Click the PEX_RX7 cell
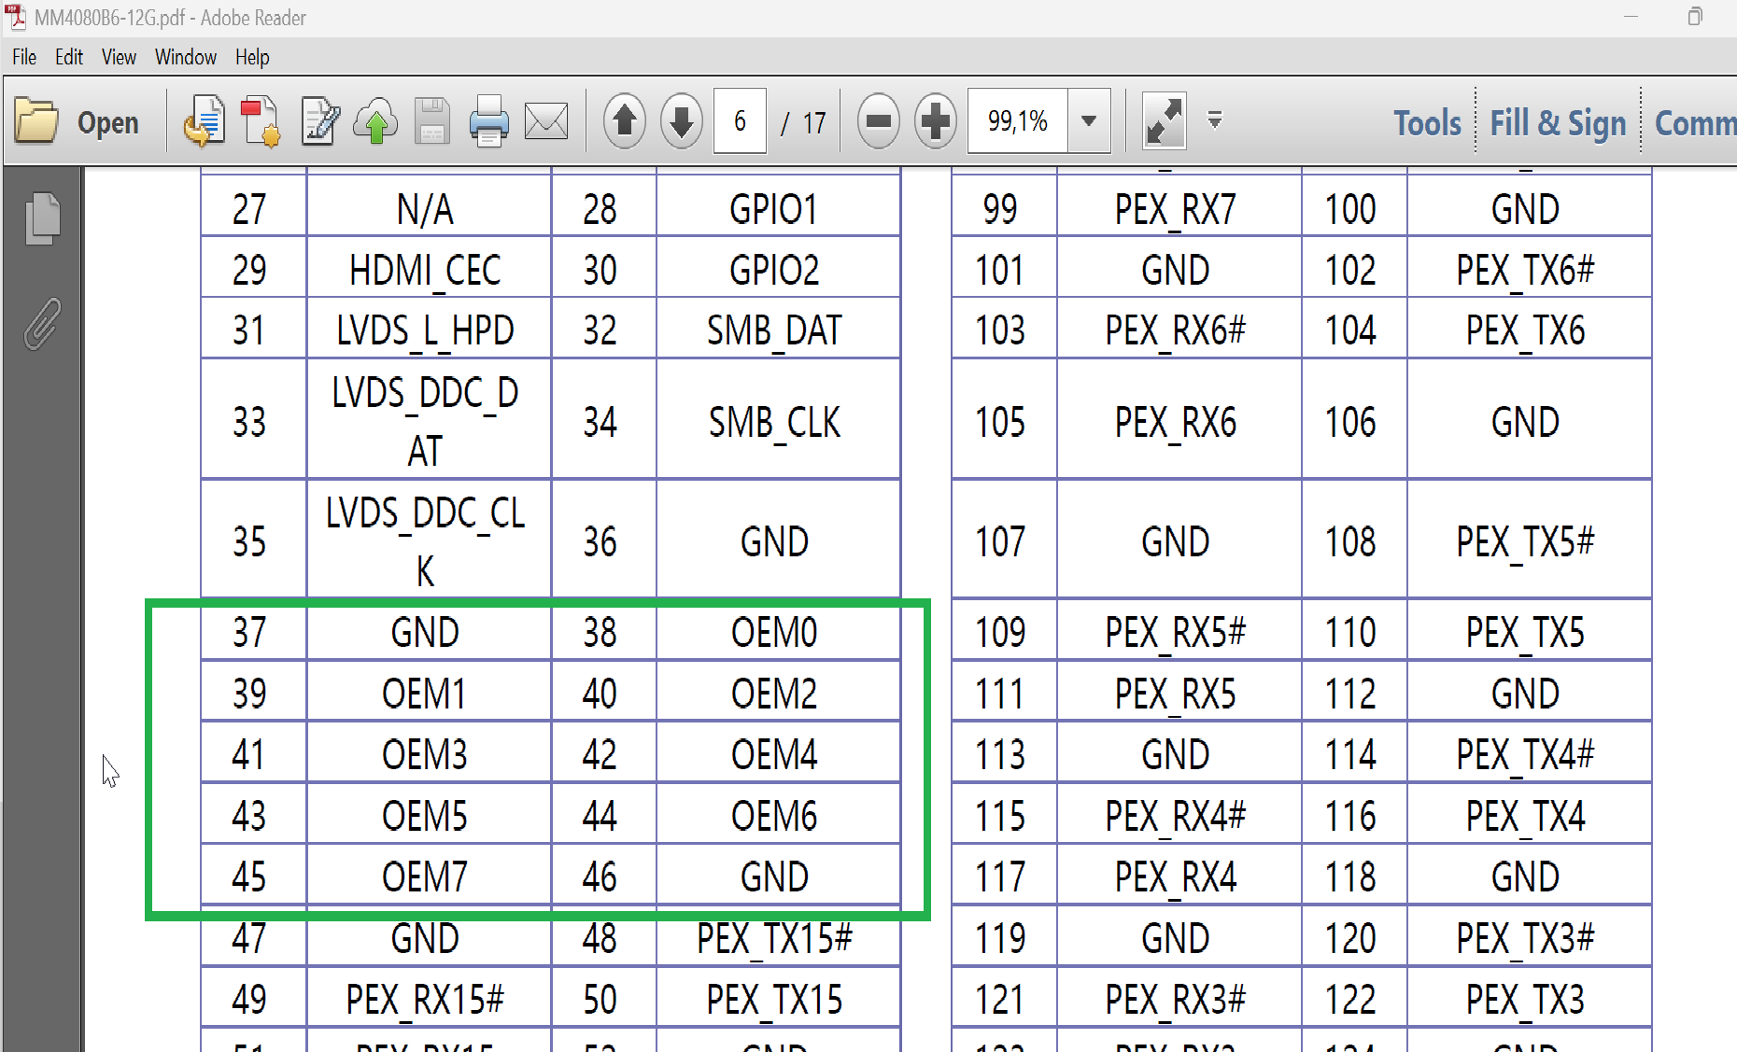1737x1052 pixels. pos(1179,206)
